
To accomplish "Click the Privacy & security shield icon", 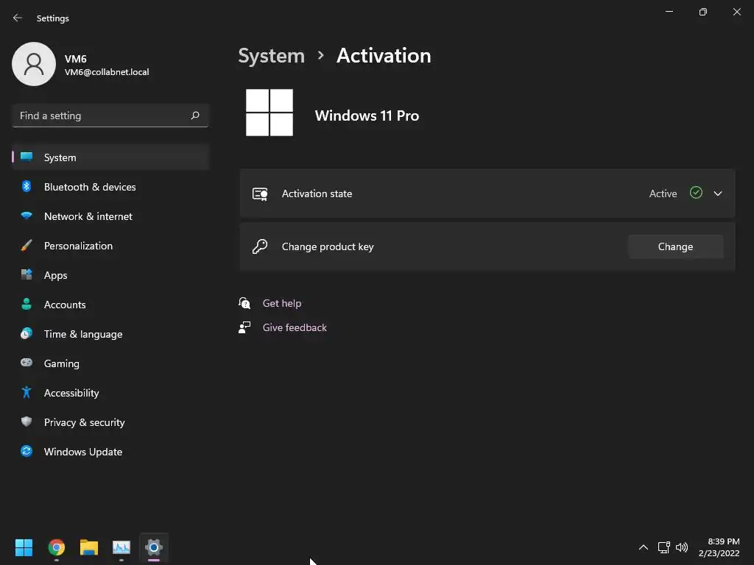I will [x=27, y=422].
